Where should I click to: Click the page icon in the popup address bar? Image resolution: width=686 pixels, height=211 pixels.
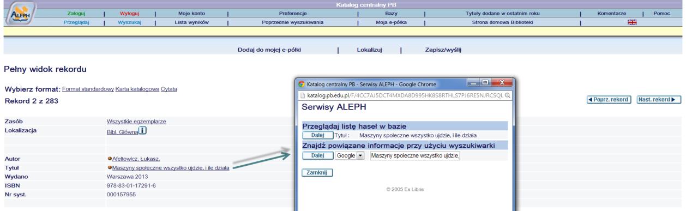(304, 95)
